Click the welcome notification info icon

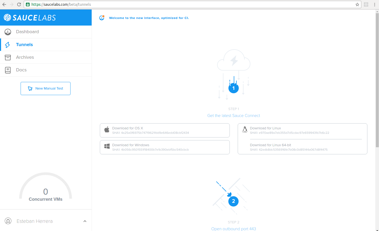click(x=102, y=18)
